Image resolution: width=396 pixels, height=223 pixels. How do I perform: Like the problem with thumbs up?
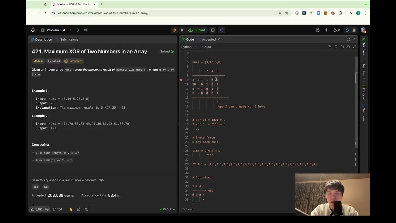point(37,209)
